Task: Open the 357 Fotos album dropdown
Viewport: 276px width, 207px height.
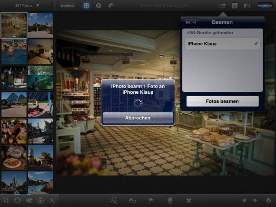Action: [27, 6]
